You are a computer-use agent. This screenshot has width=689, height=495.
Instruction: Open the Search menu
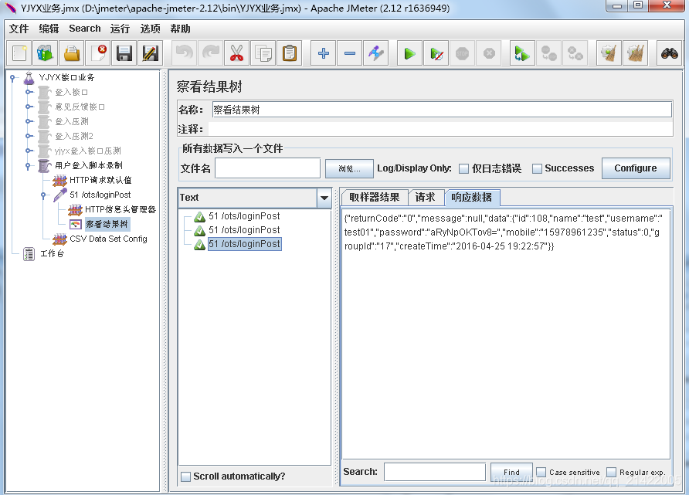point(85,29)
